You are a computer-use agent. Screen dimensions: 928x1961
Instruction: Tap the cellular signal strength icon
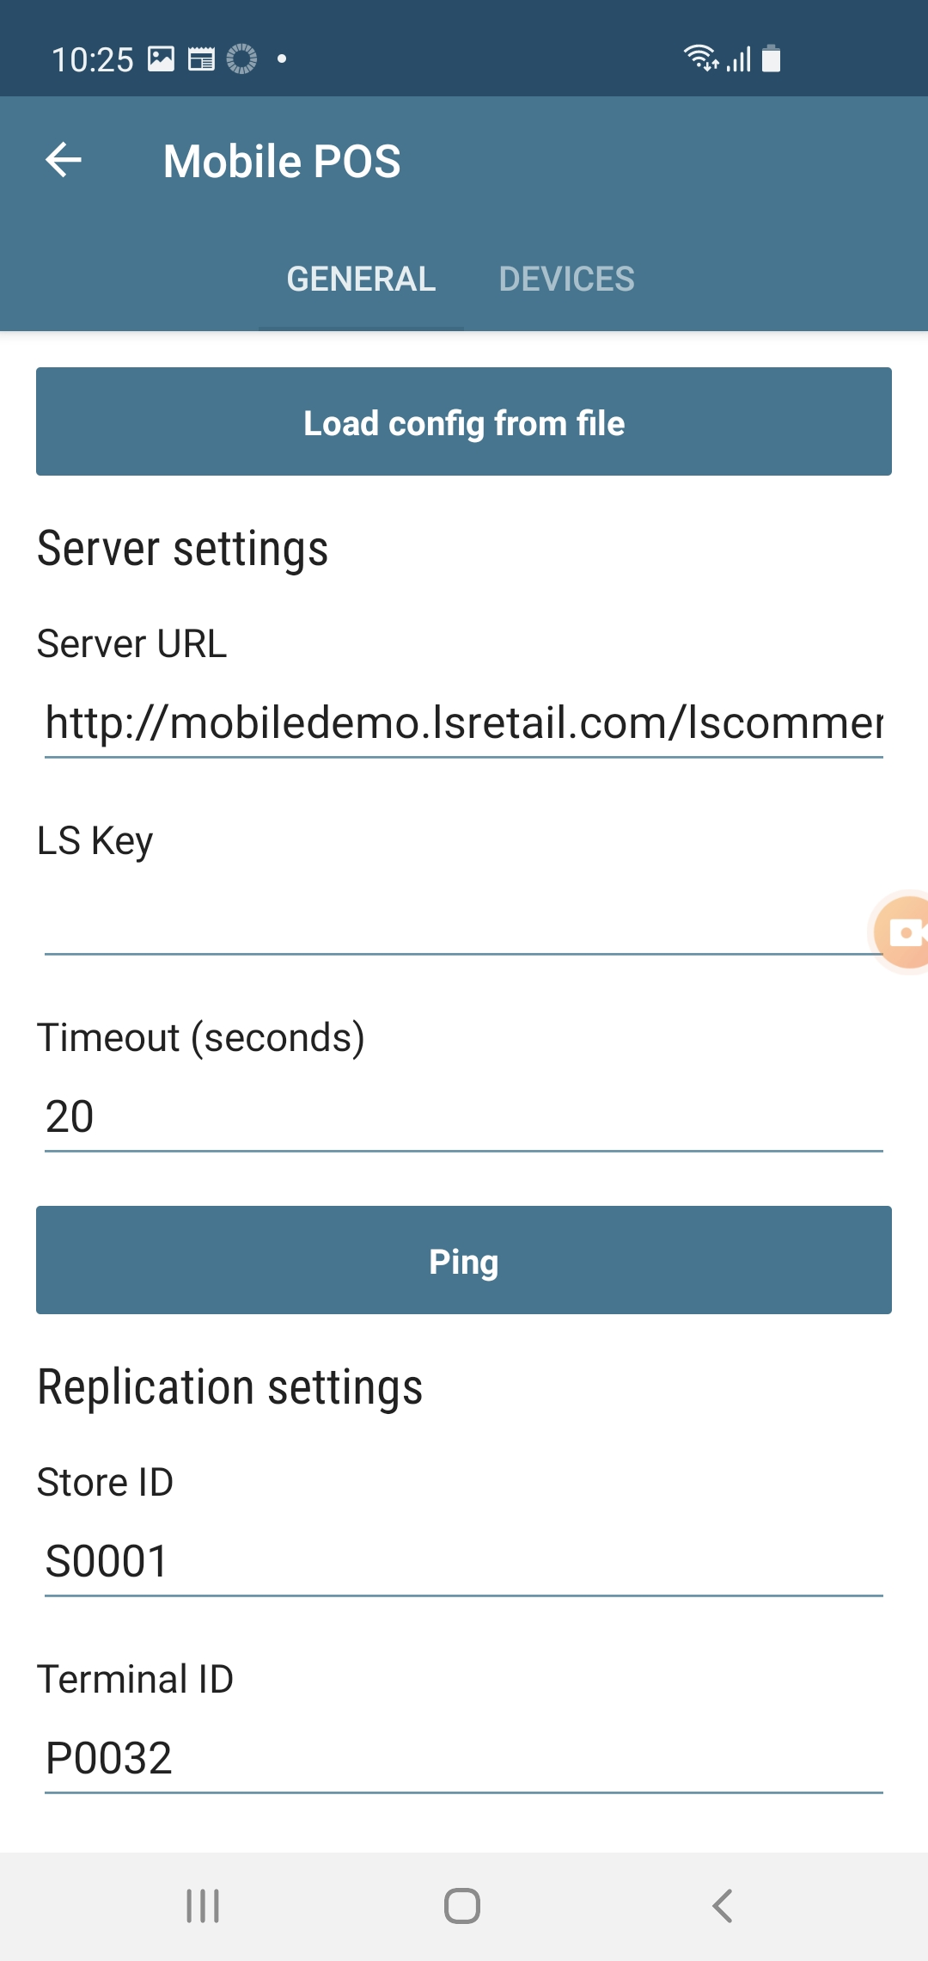(739, 58)
